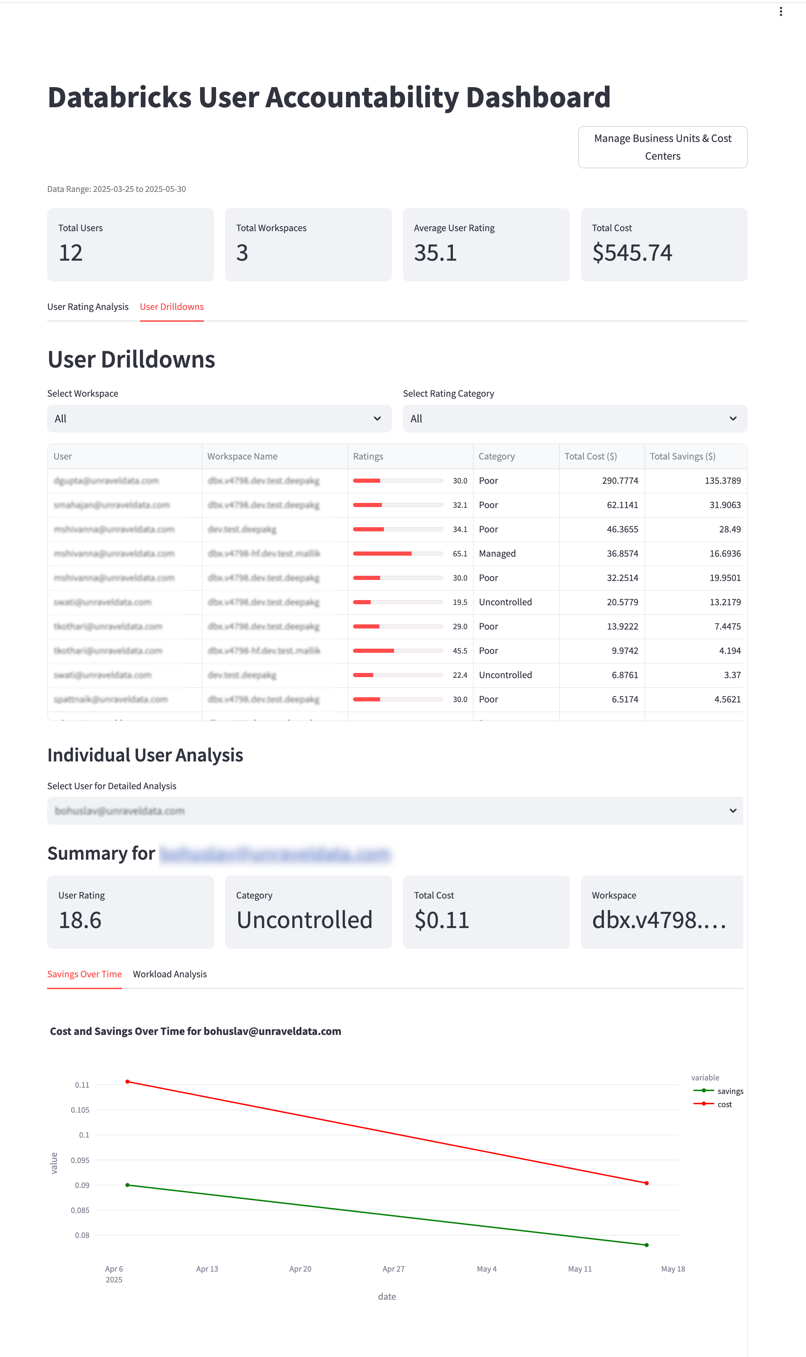Image resolution: width=806 pixels, height=1357 pixels.
Task: Open the Workload Analysis tab
Action: pyautogui.click(x=170, y=974)
